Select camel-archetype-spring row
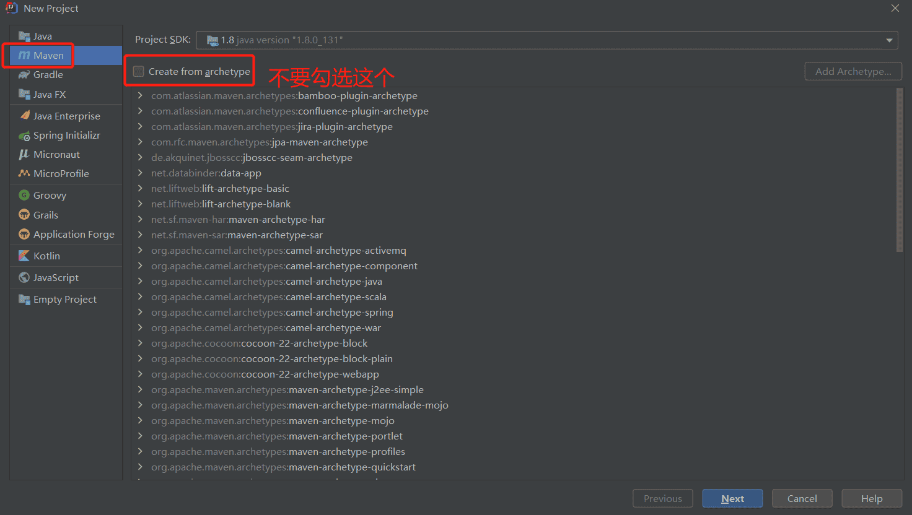Viewport: 912px width, 515px height. tap(514, 312)
